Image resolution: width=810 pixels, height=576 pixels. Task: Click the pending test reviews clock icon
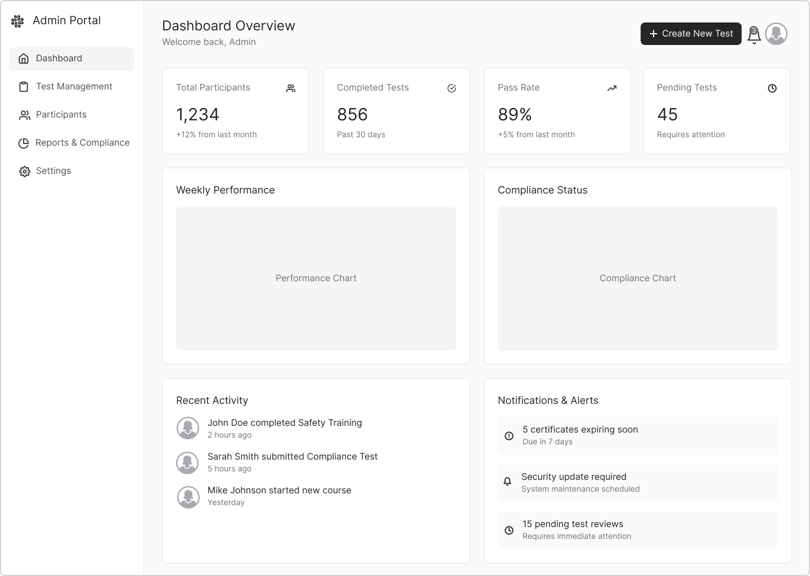click(509, 530)
